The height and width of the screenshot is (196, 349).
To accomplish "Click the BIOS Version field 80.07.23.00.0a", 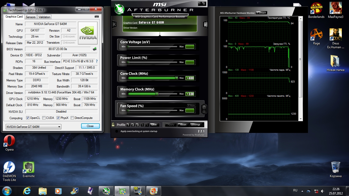I will pos(58,49).
